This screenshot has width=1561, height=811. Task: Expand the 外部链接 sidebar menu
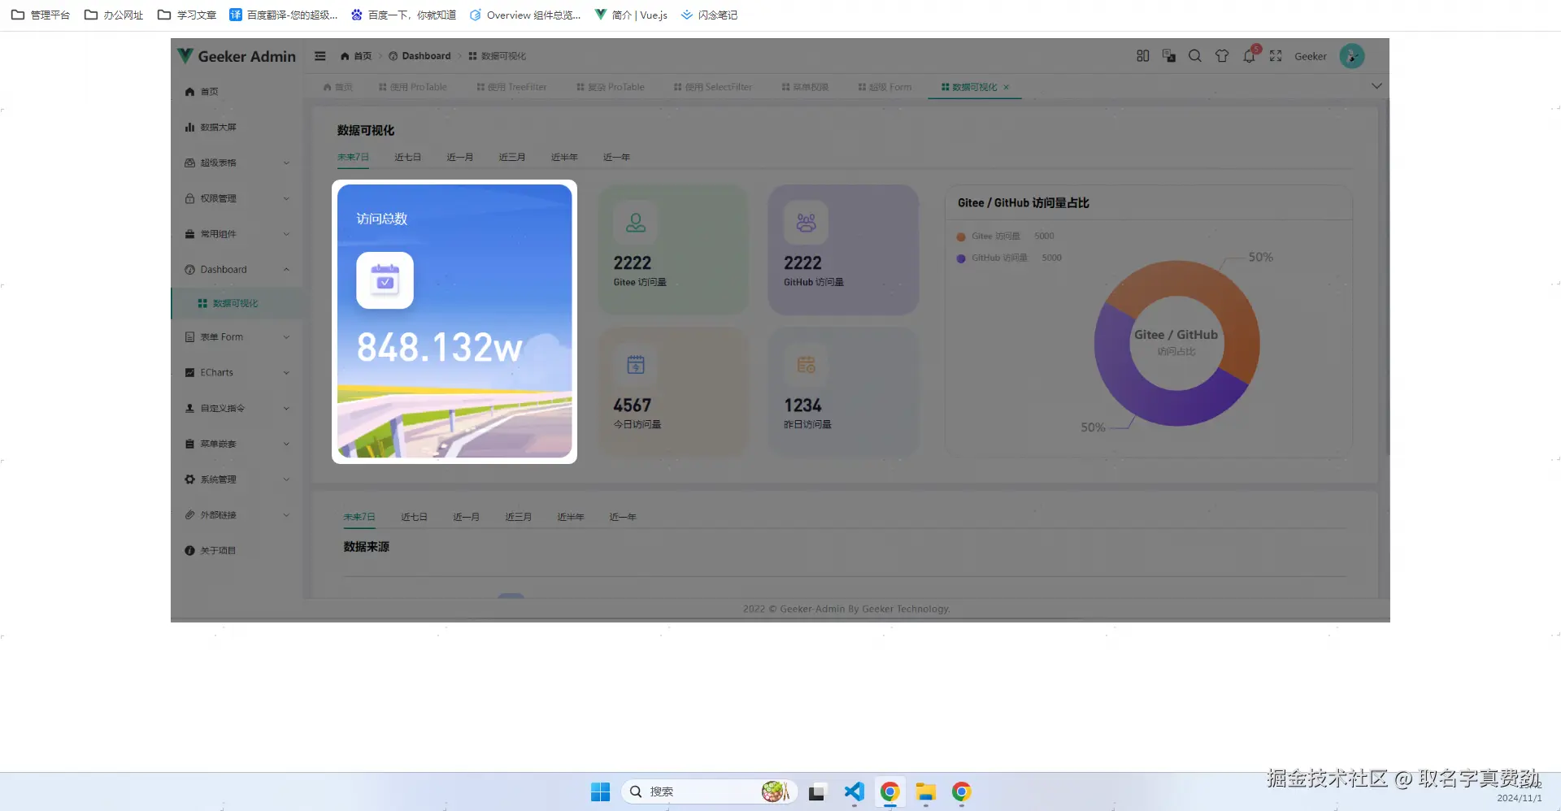coord(237,515)
